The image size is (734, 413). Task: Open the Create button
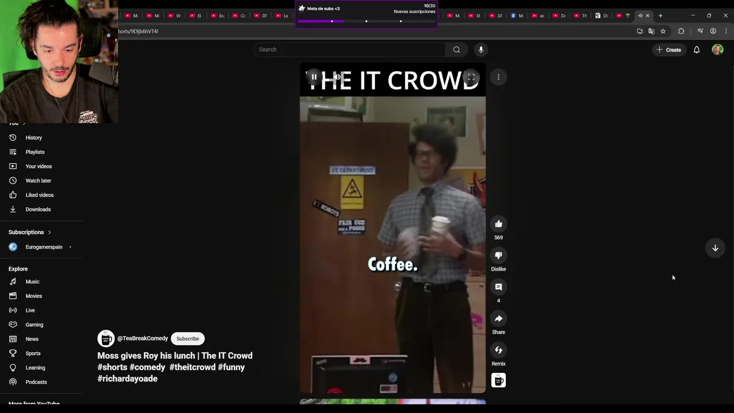click(669, 50)
